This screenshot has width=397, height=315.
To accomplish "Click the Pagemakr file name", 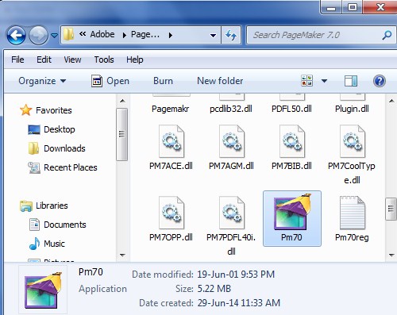I will coord(171,109).
